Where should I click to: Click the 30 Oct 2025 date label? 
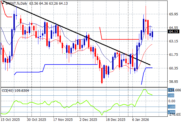pyautogui.click(x=36, y=120)
